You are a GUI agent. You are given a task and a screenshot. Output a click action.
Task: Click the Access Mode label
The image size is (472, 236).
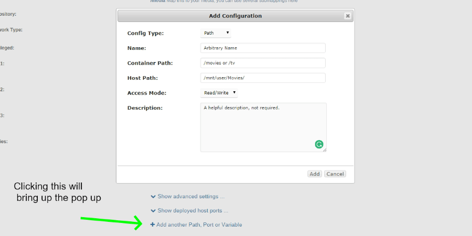tap(147, 93)
